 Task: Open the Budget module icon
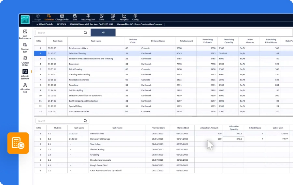[38, 17]
